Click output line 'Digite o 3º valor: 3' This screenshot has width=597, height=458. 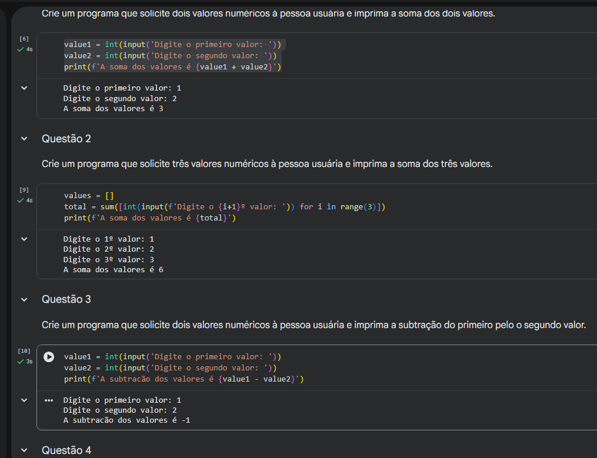pos(108,260)
